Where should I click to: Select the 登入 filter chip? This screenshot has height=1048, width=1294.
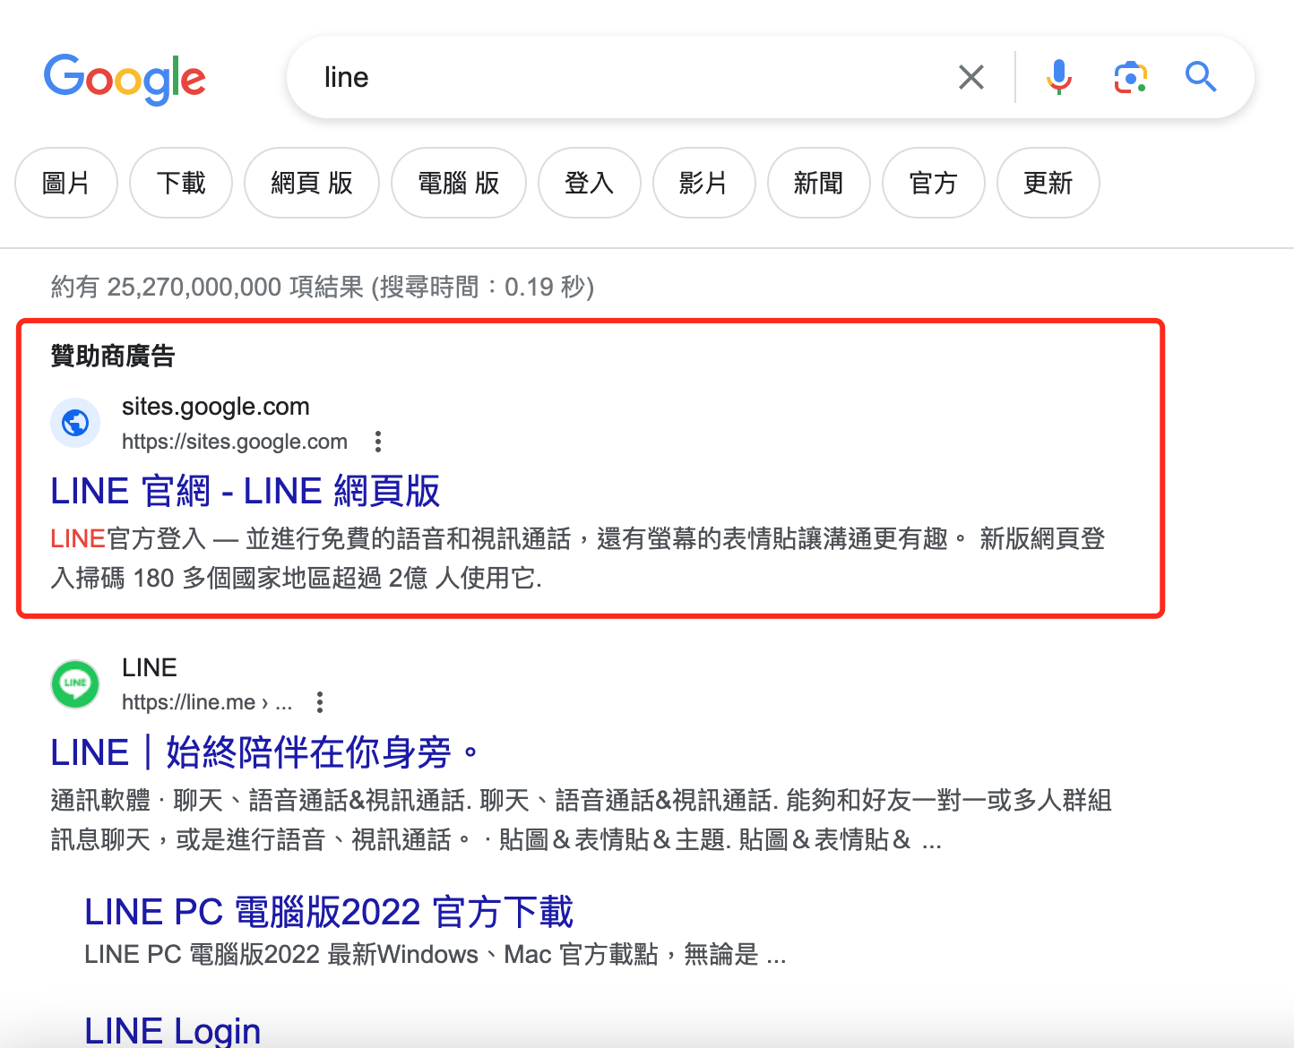coord(590,183)
